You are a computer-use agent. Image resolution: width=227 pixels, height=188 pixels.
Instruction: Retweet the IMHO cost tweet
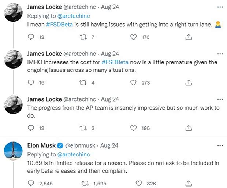click(83, 82)
